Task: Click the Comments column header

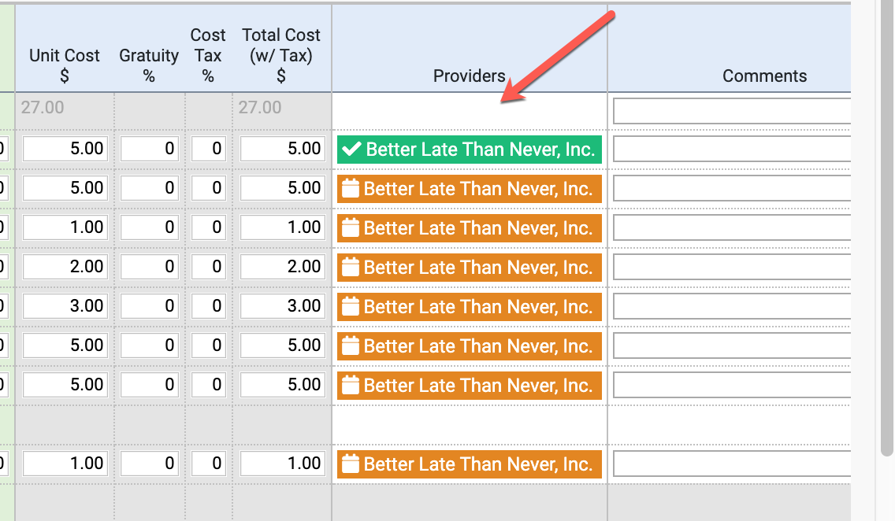Action: (764, 76)
